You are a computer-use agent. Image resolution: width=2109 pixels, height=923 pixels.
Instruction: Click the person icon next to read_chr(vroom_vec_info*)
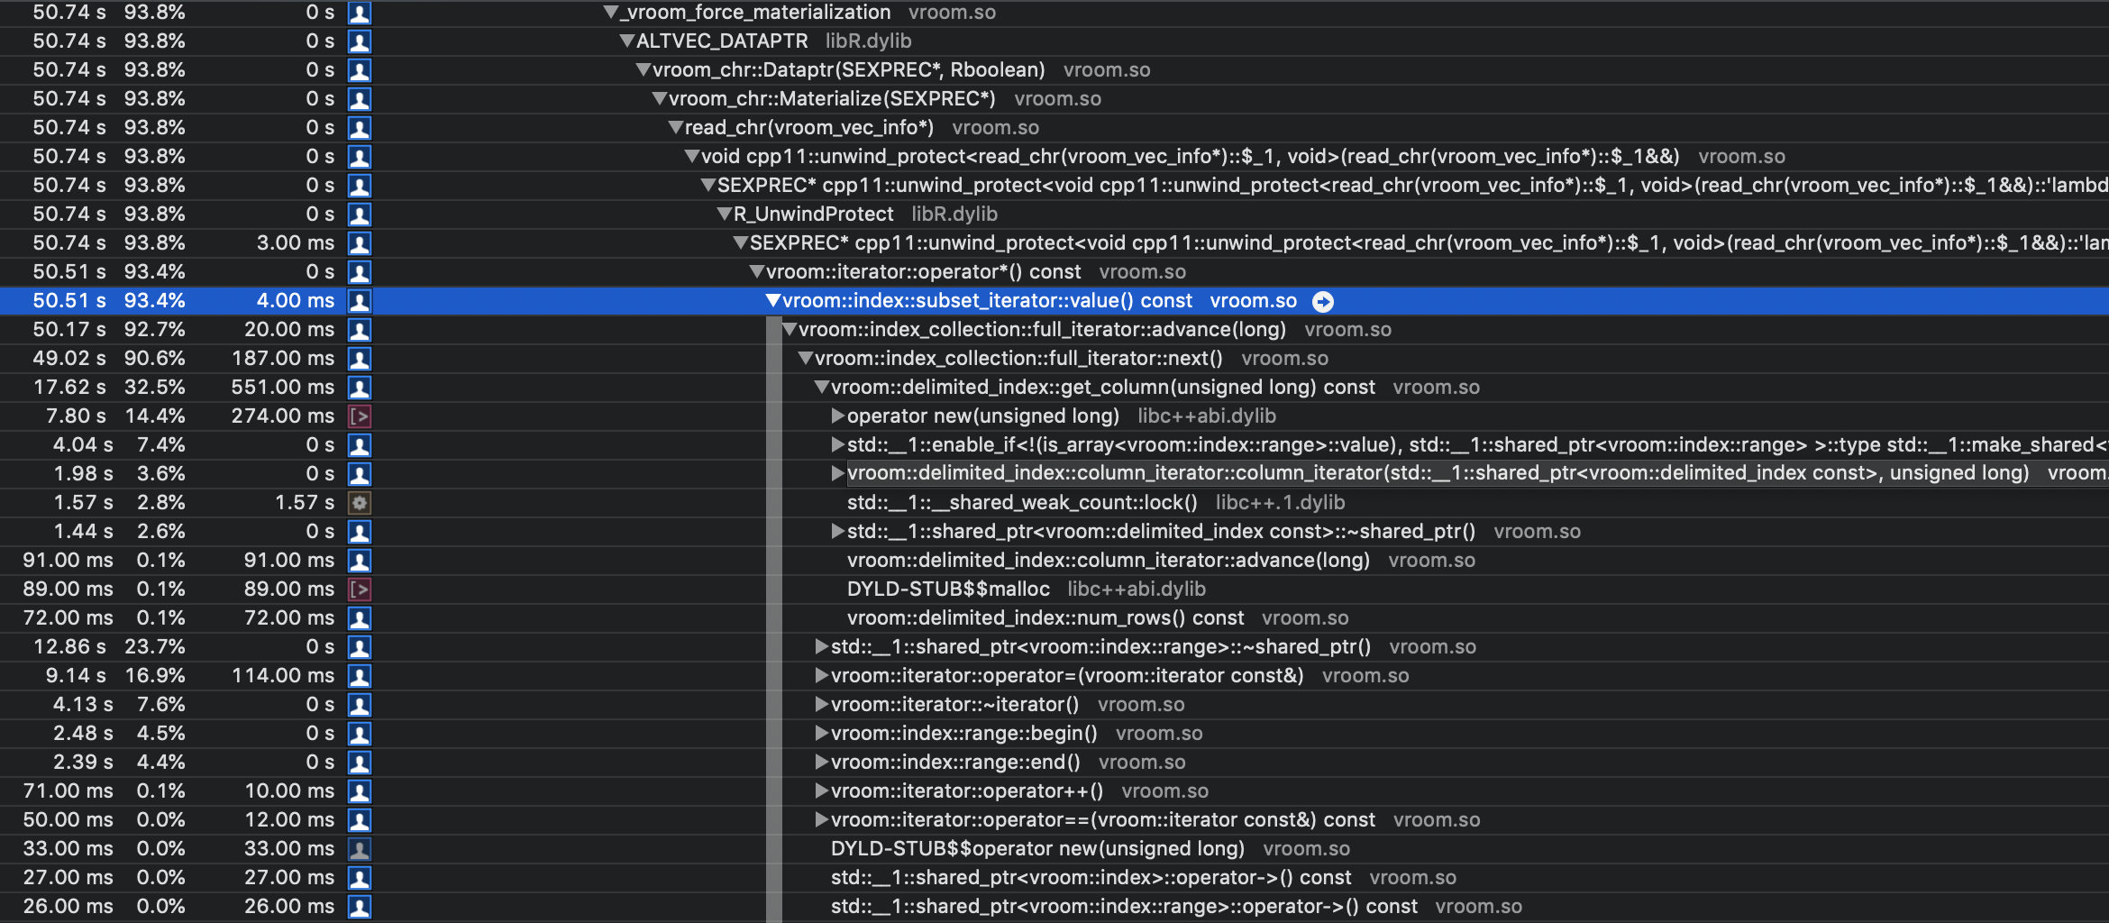tap(360, 127)
